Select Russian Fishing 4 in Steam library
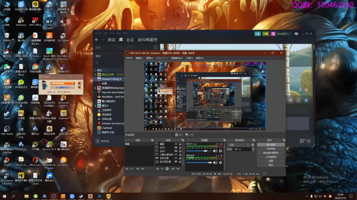The width and height of the screenshot is (357, 200). [110, 79]
